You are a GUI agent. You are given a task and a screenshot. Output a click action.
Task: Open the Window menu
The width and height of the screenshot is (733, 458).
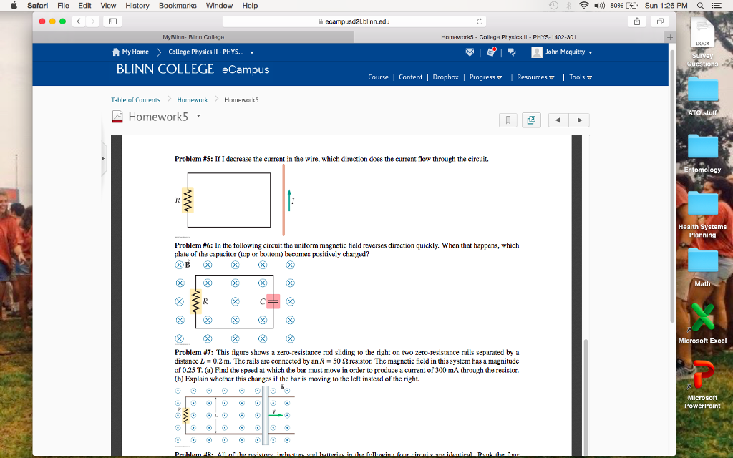tap(219, 6)
